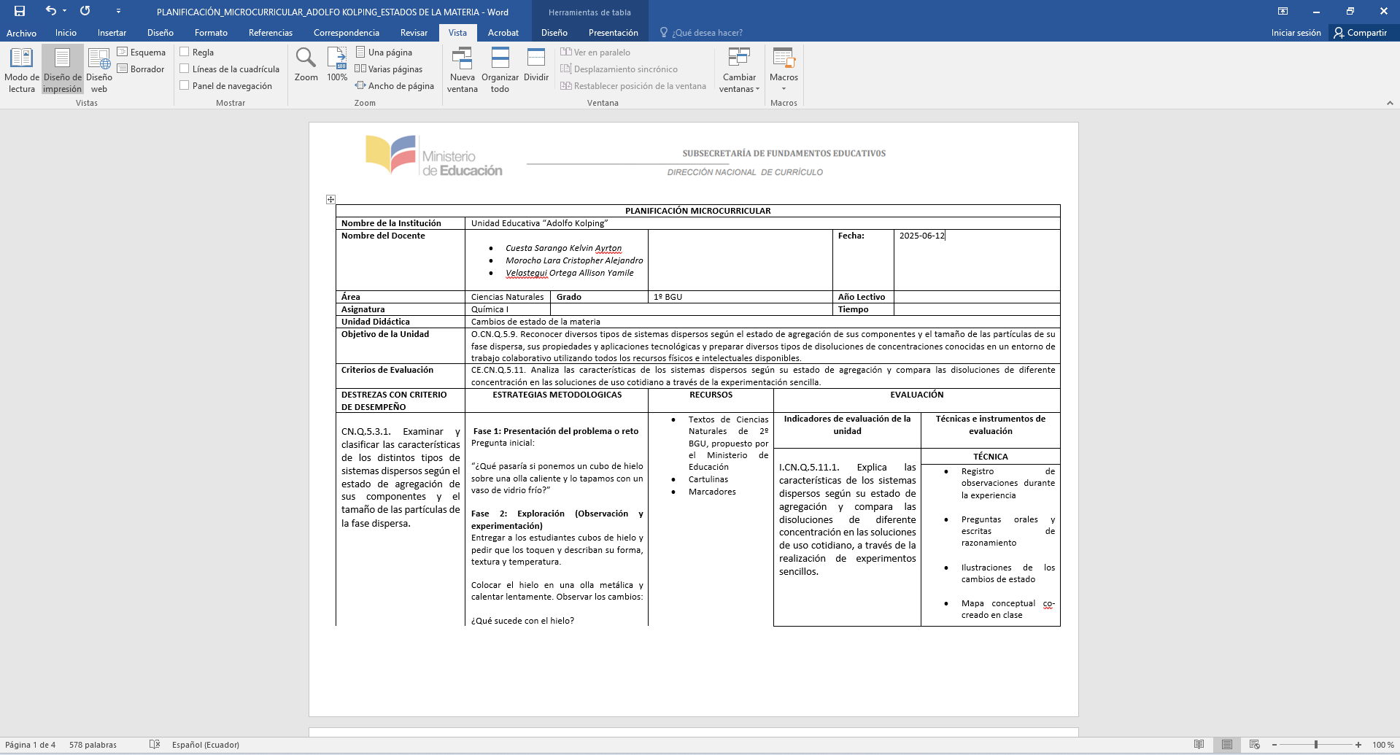Switch to Borrador view
This screenshot has width=1400, height=755.
pyautogui.click(x=141, y=69)
